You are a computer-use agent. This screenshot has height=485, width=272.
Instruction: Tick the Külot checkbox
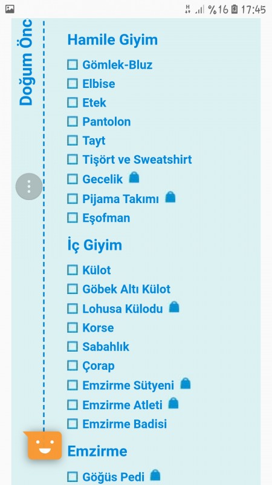click(x=73, y=270)
